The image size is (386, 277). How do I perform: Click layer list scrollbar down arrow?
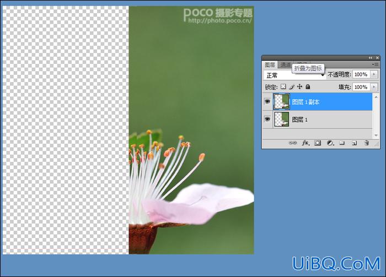point(376,135)
